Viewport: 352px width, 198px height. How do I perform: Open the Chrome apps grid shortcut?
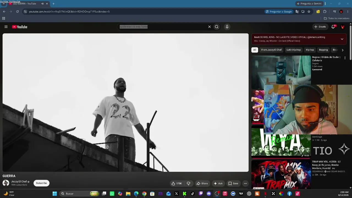tap(4, 18)
